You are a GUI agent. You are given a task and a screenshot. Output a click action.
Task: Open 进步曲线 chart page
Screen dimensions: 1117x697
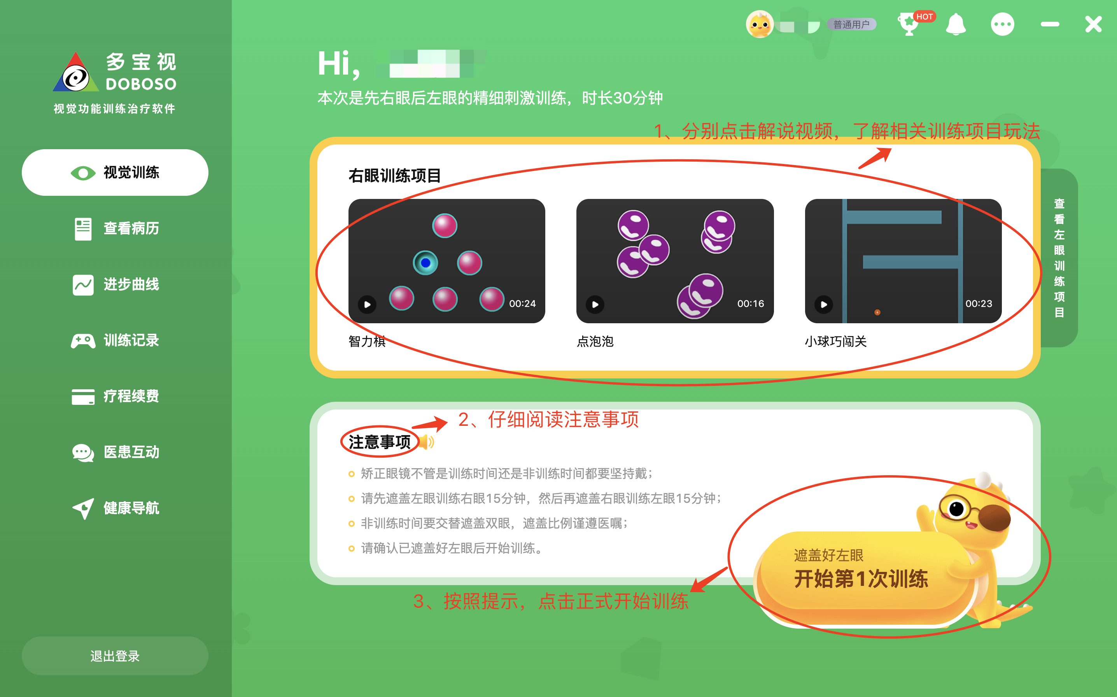tap(115, 284)
